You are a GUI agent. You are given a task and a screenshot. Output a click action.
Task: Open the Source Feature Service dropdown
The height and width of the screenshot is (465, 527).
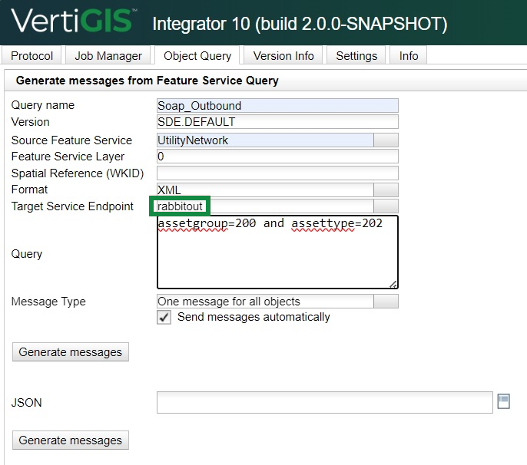pos(386,140)
